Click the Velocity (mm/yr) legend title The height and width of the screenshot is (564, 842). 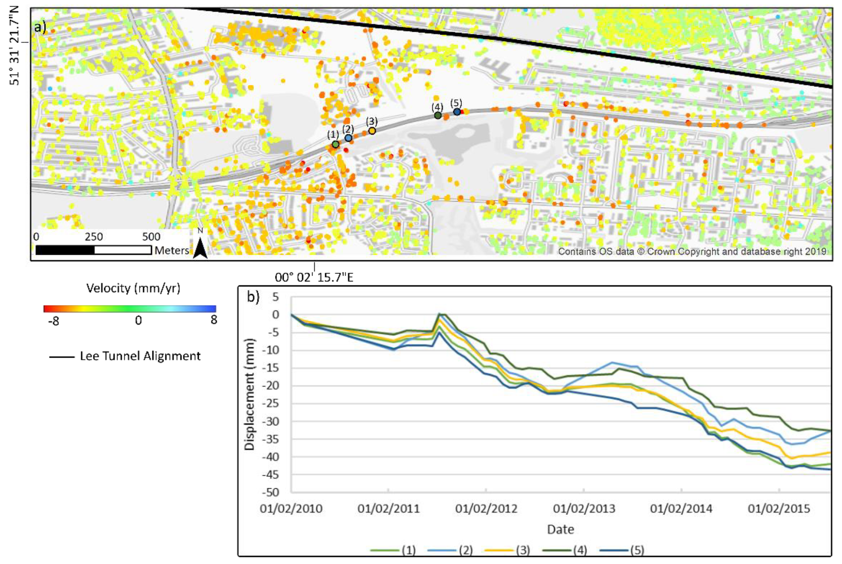coord(133,288)
